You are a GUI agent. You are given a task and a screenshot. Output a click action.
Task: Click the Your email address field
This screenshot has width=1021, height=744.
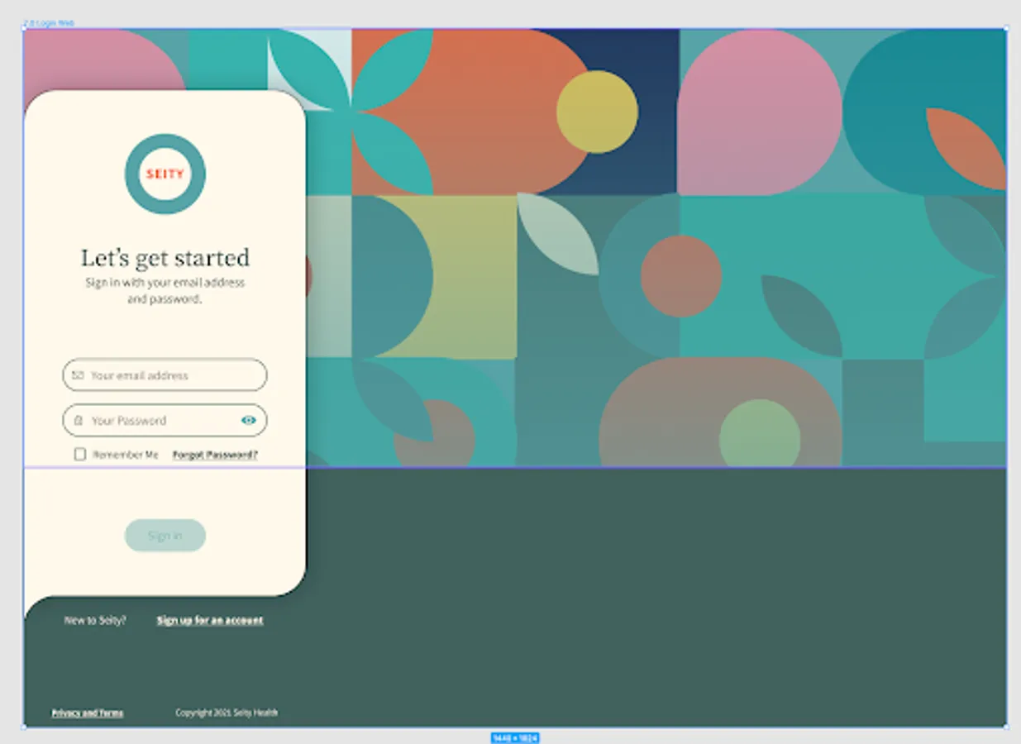[165, 375]
